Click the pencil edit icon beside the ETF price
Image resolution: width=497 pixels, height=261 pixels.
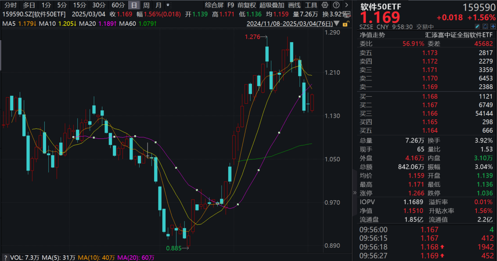coord(477,26)
